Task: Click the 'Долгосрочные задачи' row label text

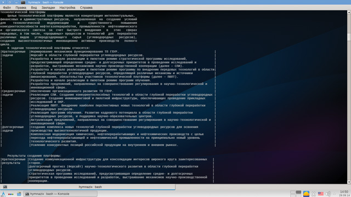Action: [13, 129]
